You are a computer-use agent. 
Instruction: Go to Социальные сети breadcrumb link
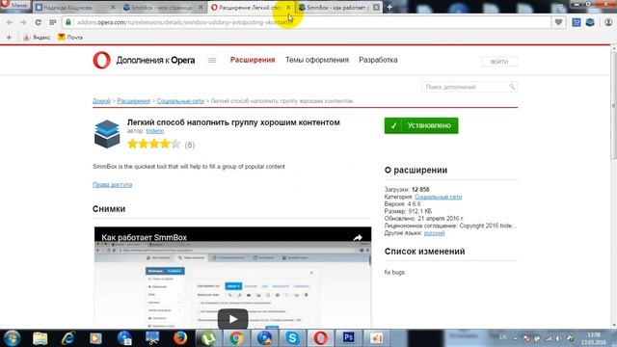click(x=180, y=101)
